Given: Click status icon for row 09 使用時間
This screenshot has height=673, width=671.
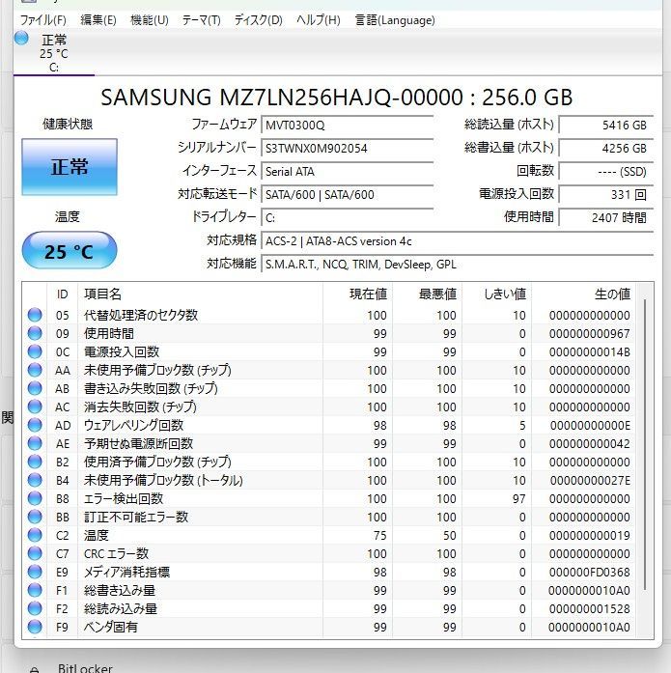Looking at the screenshot, I should [x=35, y=333].
